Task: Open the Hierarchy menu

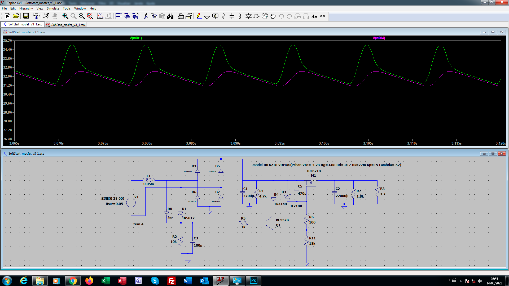Action: (26, 8)
